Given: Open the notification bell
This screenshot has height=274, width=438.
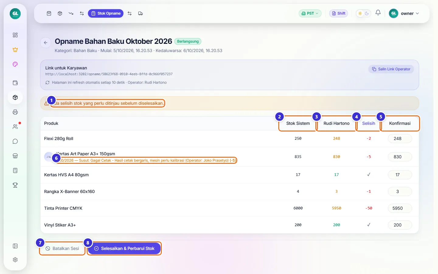Looking at the screenshot, I should point(378,13).
